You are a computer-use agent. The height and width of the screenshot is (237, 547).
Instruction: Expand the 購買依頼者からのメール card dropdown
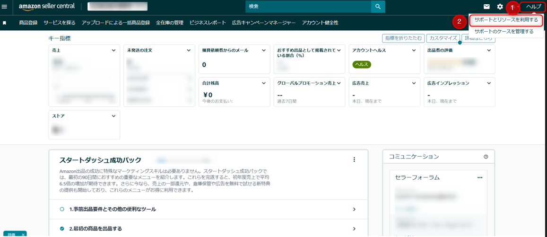[264, 50]
